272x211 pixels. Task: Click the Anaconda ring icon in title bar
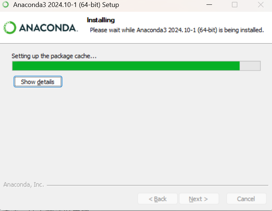pos(6,4)
